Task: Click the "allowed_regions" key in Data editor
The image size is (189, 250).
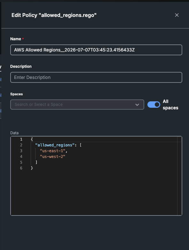Action: pos(55,145)
